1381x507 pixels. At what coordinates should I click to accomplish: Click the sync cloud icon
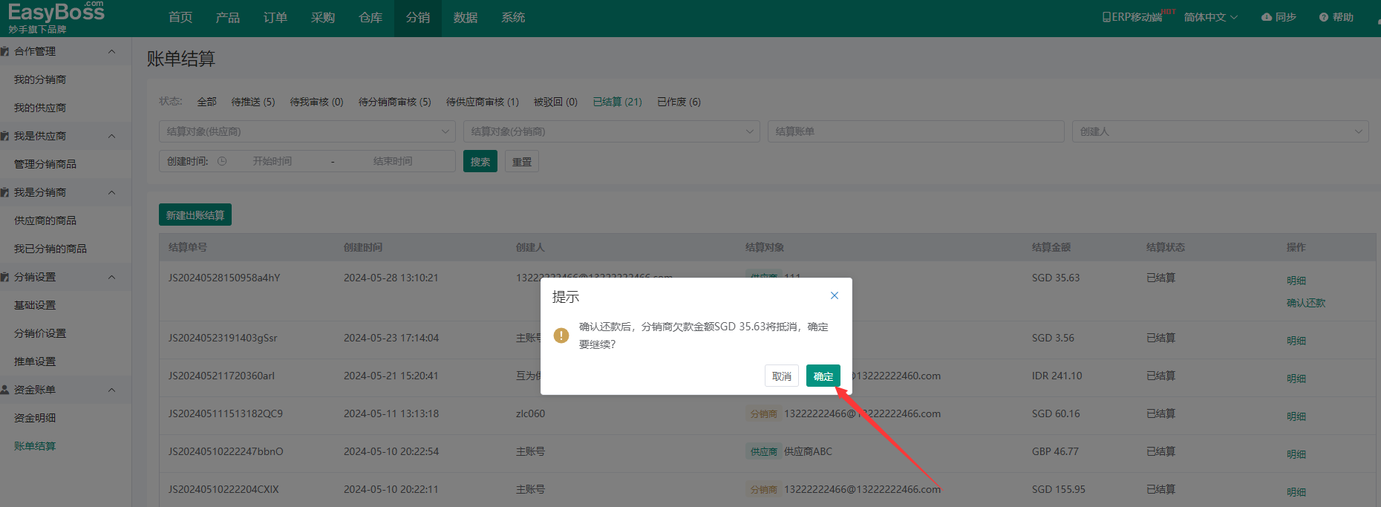[x=1267, y=17]
